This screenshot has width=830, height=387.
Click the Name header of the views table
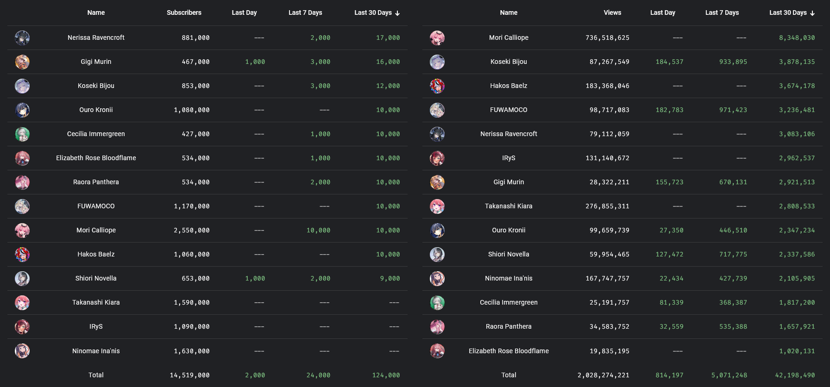pos(509,12)
